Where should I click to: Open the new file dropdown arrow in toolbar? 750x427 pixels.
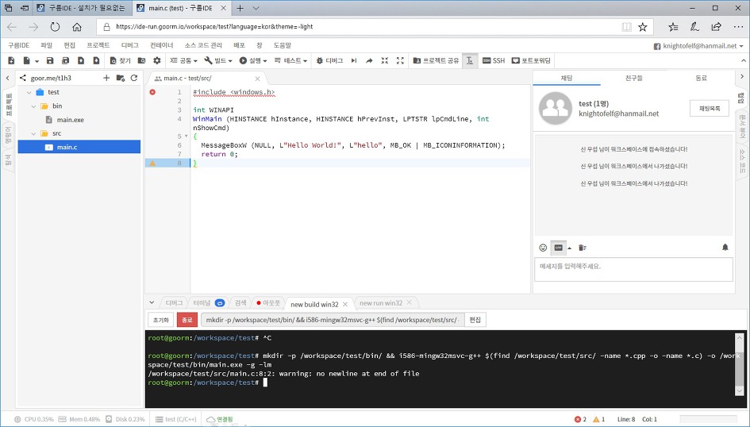coord(37,61)
